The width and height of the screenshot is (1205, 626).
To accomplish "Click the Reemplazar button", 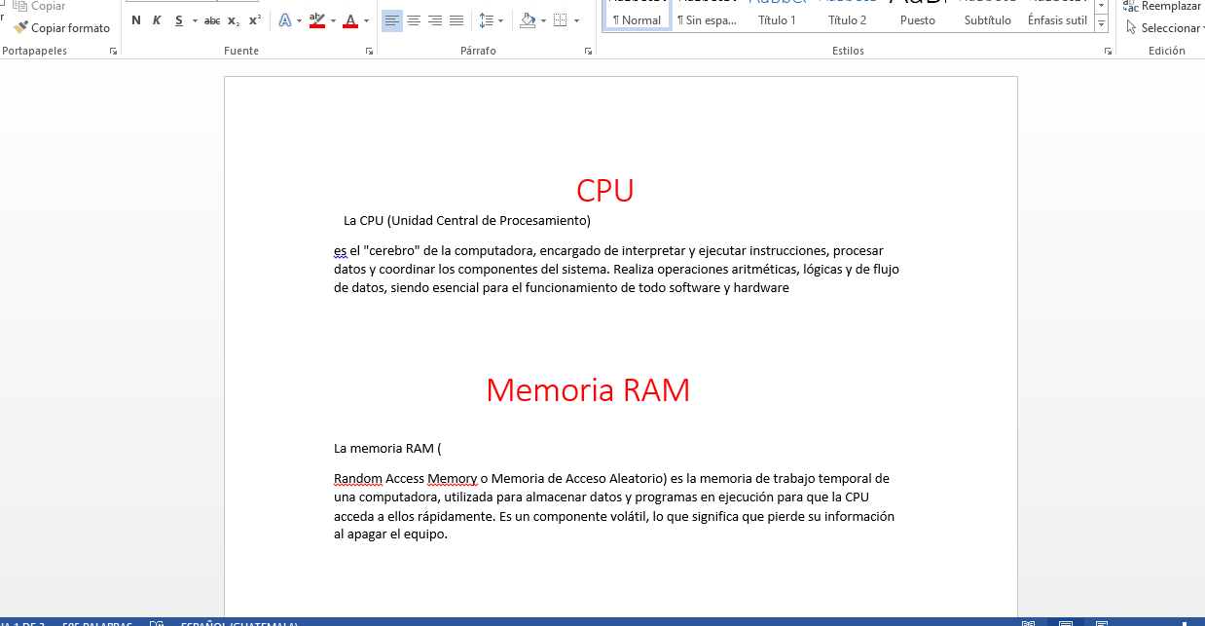I will coord(1163,6).
